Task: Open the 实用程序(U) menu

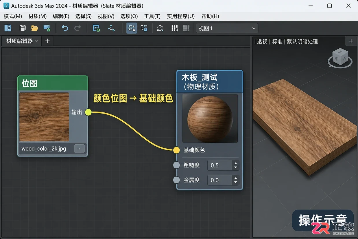Action: point(181,16)
